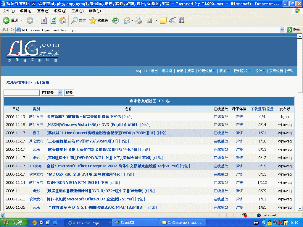Open 卡巴斯基7.0破解版 torrent title link
This screenshot has height=227, width=303.
coord(84,116)
